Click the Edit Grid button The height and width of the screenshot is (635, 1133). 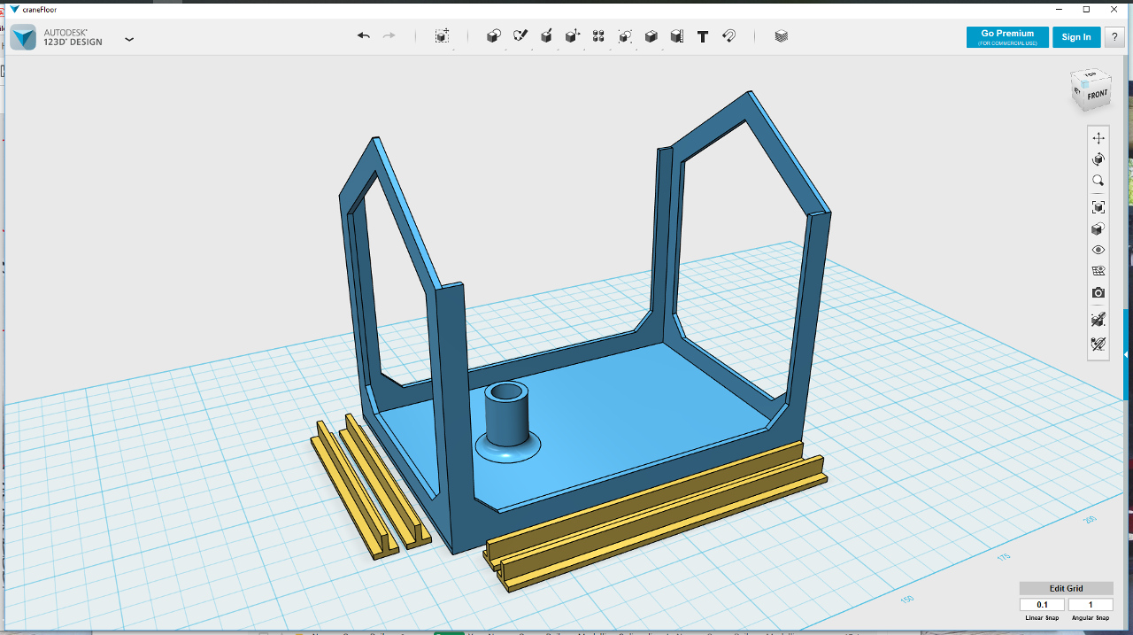1066,588
